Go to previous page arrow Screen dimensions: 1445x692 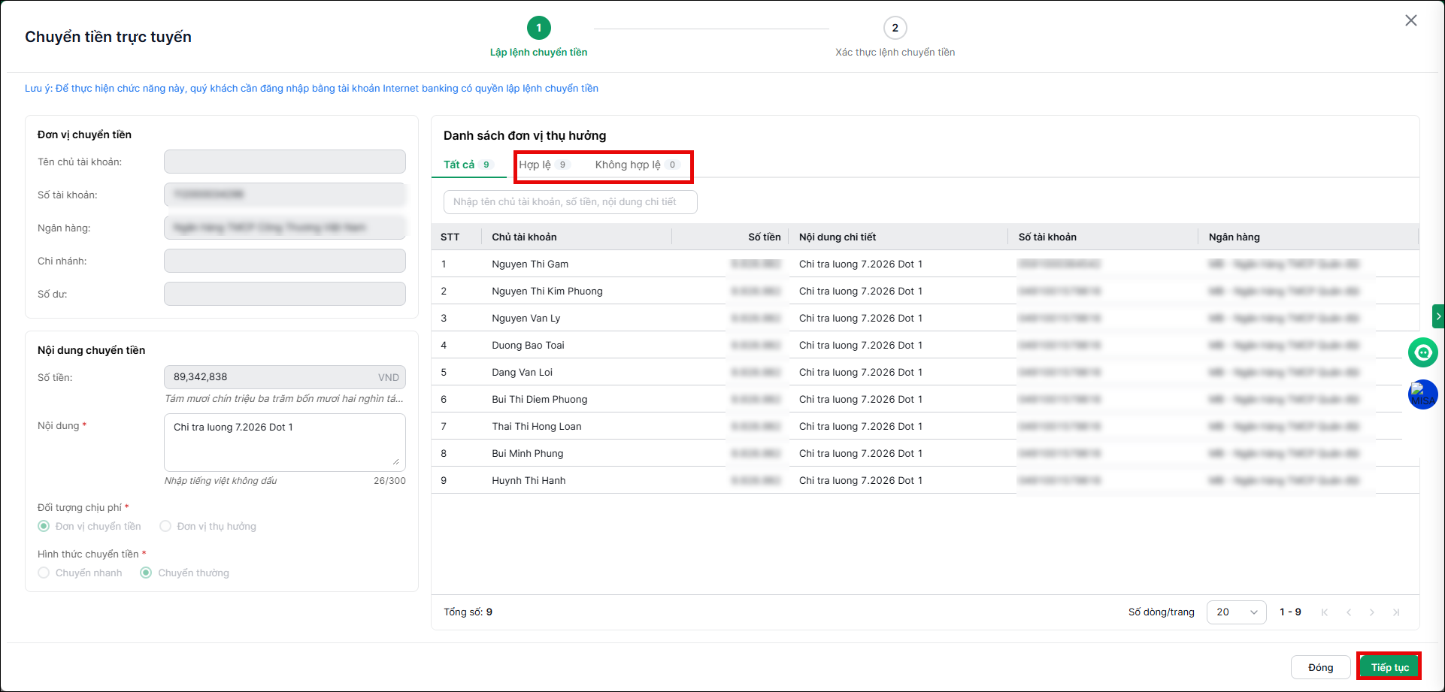(1349, 612)
